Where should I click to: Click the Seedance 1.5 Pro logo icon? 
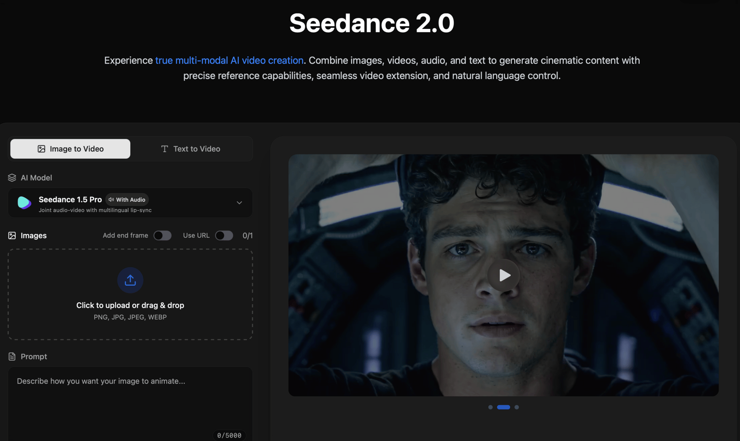[x=24, y=202]
